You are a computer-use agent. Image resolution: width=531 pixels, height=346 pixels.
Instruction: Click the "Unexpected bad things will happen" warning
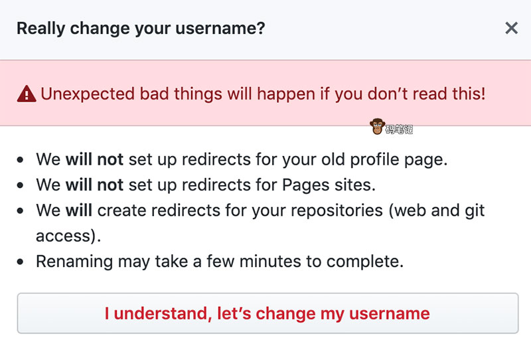(x=263, y=94)
